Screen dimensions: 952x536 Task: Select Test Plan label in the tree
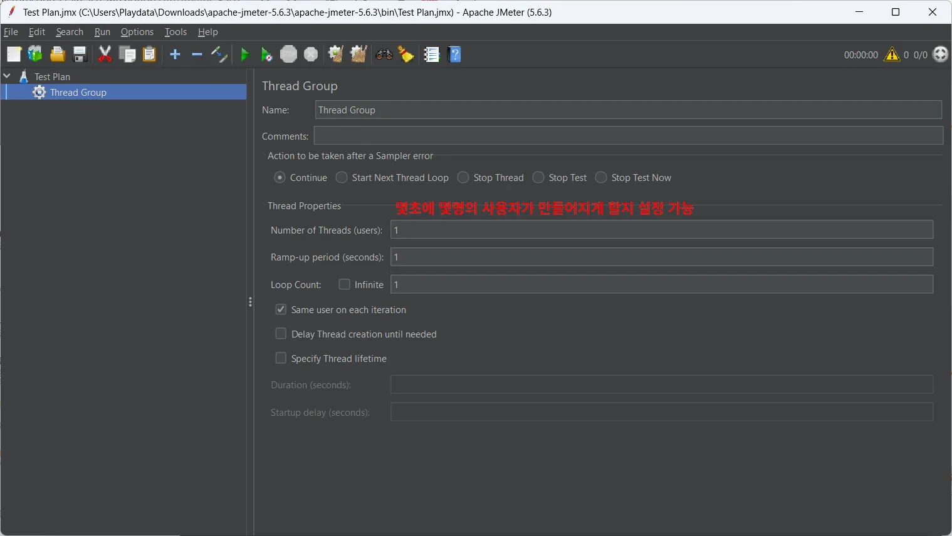(x=53, y=76)
